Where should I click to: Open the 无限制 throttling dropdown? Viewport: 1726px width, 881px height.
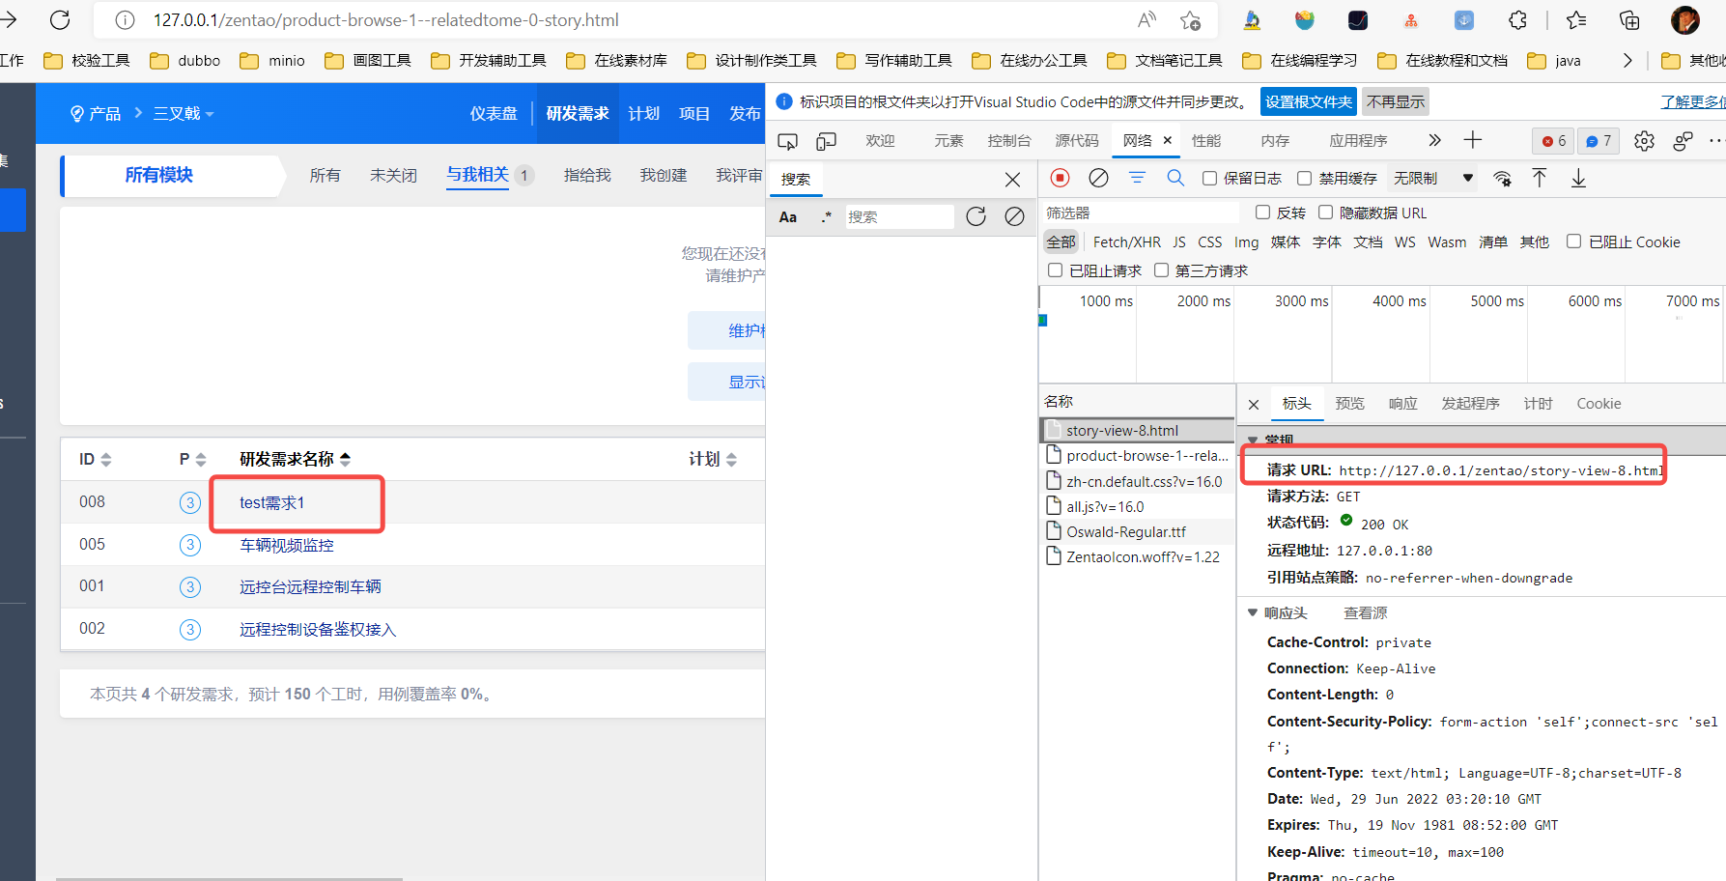click(1432, 178)
